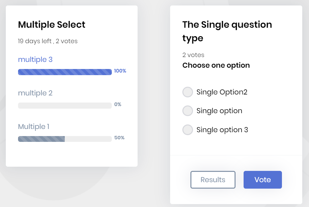309x207 pixels.
Task: Click the multiple 2 option link
Action: tap(35, 93)
